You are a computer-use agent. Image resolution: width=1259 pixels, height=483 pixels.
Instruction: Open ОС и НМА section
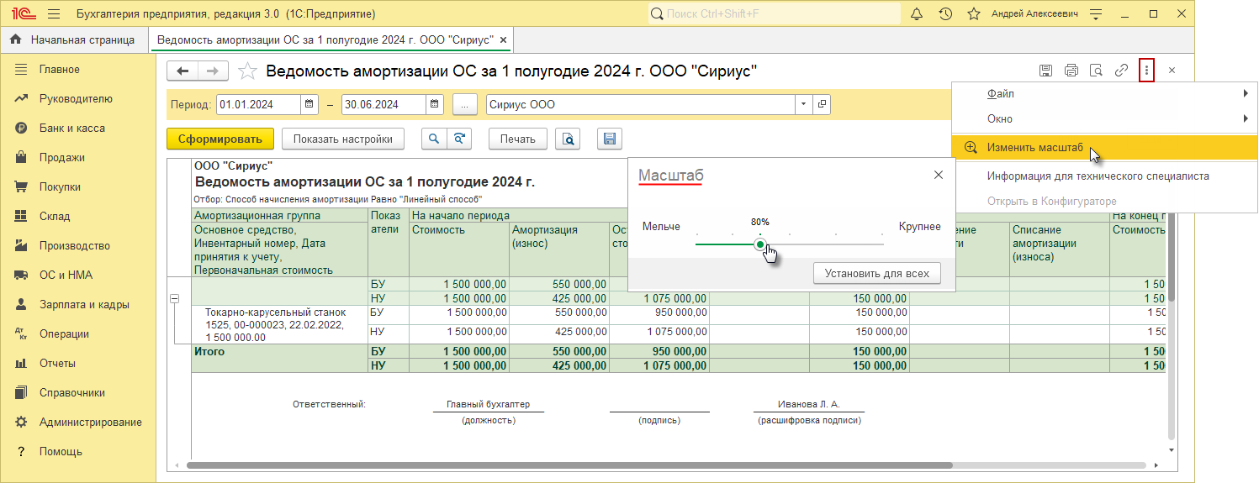78,276
